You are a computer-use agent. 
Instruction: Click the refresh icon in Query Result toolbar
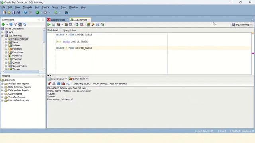pos(59,83)
